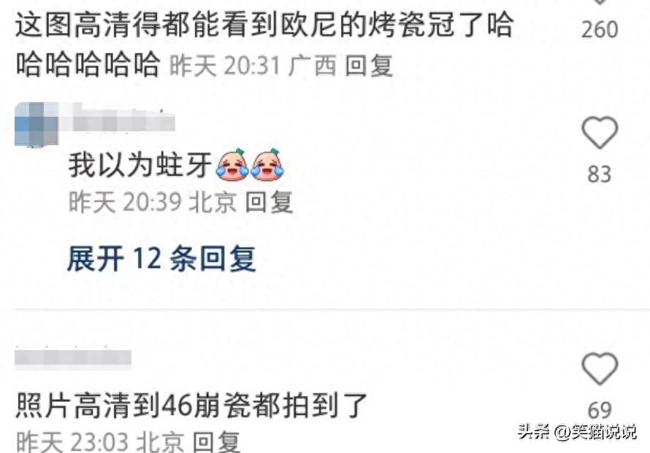
Task: Expand the 12 replies thread
Action: point(161,259)
